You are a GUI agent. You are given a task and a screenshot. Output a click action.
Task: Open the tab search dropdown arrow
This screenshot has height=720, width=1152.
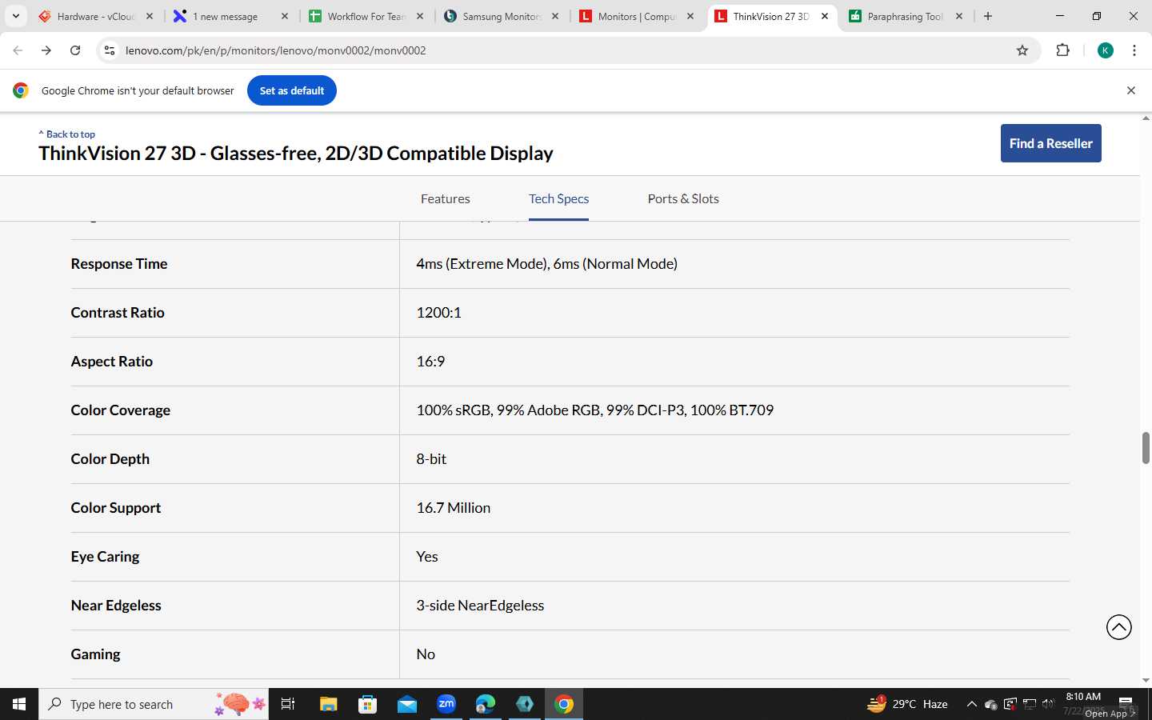coord(16,16)
